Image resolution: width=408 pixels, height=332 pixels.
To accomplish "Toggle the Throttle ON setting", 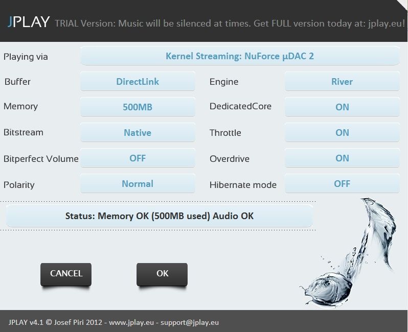I will click(342, 133).
